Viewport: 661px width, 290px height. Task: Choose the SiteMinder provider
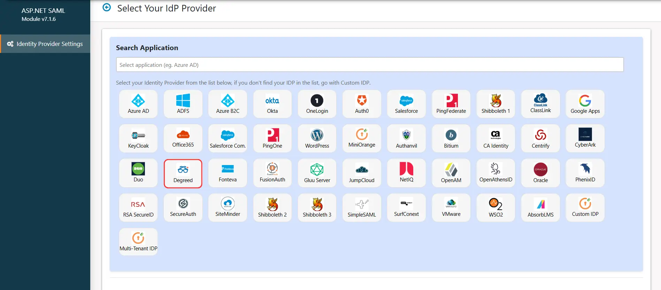tap(228, 207)
